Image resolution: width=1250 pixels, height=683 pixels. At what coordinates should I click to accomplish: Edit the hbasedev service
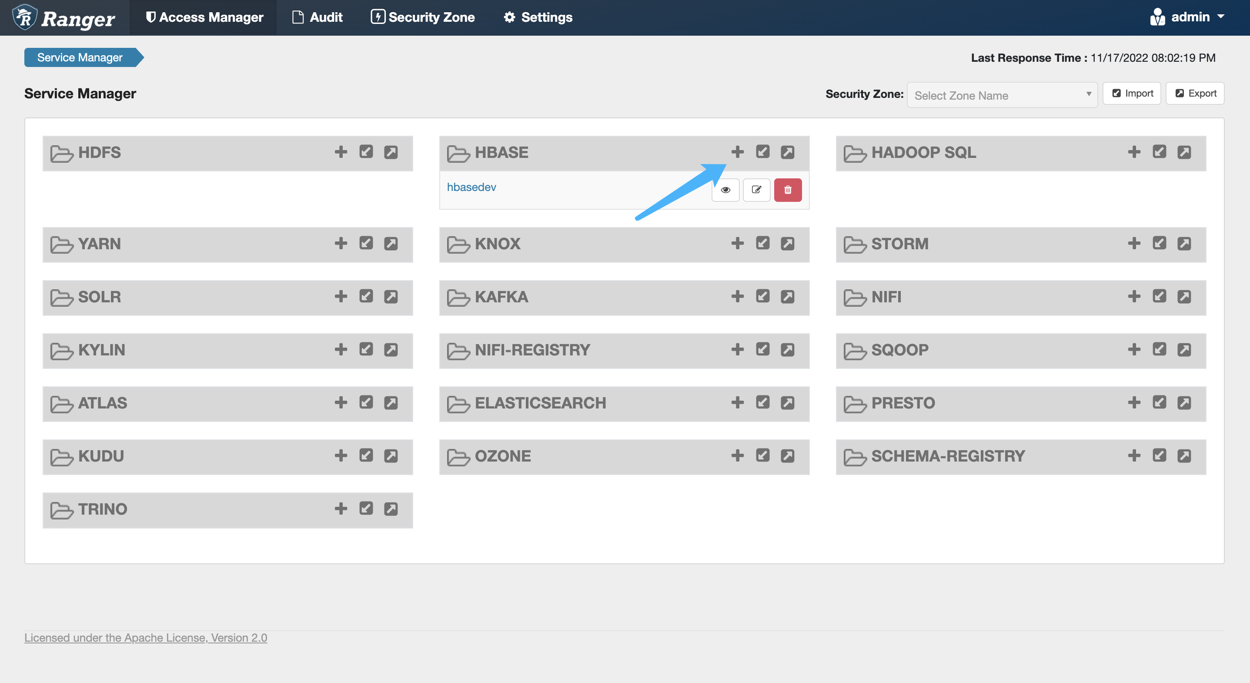click(756, 190)
